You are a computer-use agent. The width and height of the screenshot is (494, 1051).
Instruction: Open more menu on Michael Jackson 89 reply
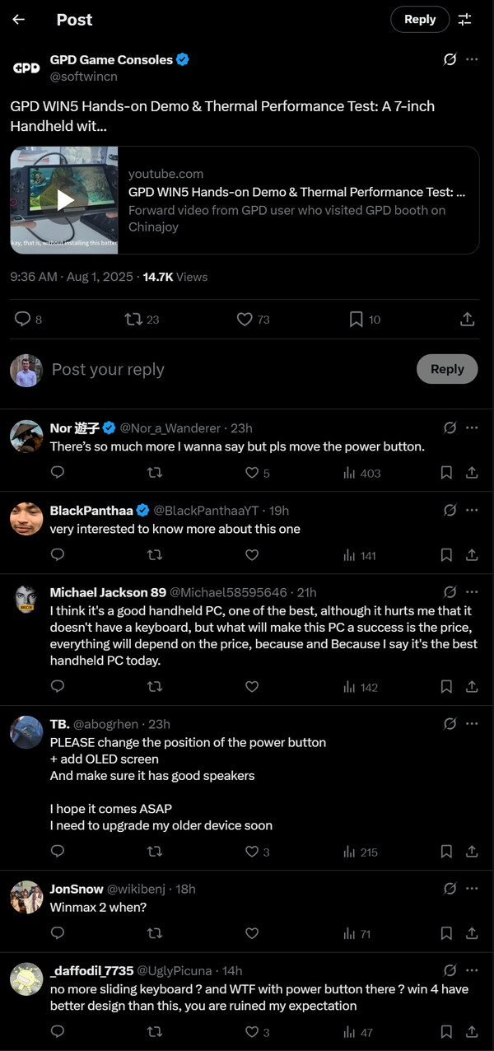(x=472, y=592)
